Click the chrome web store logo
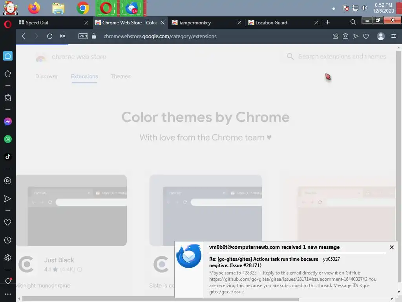402x302 pixels. click(71, 57)
